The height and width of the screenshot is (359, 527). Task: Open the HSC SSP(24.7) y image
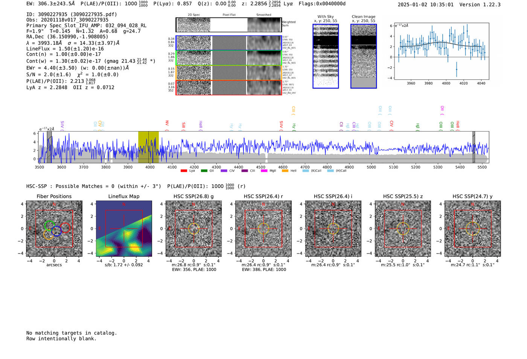click(x=473, y=228)
